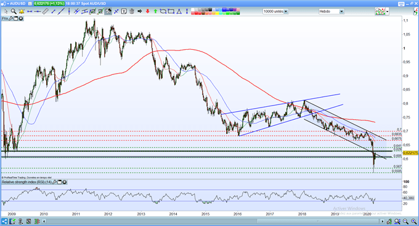Click the left scroll arrow of timeline
The height and width of the screenshot is (226, 419).
[x=44, y=221]
